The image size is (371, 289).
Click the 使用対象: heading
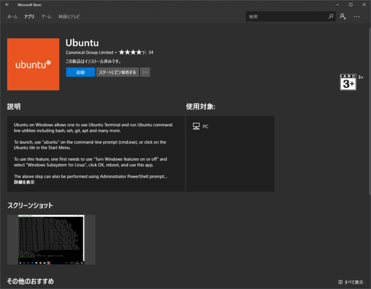[201, 107]
